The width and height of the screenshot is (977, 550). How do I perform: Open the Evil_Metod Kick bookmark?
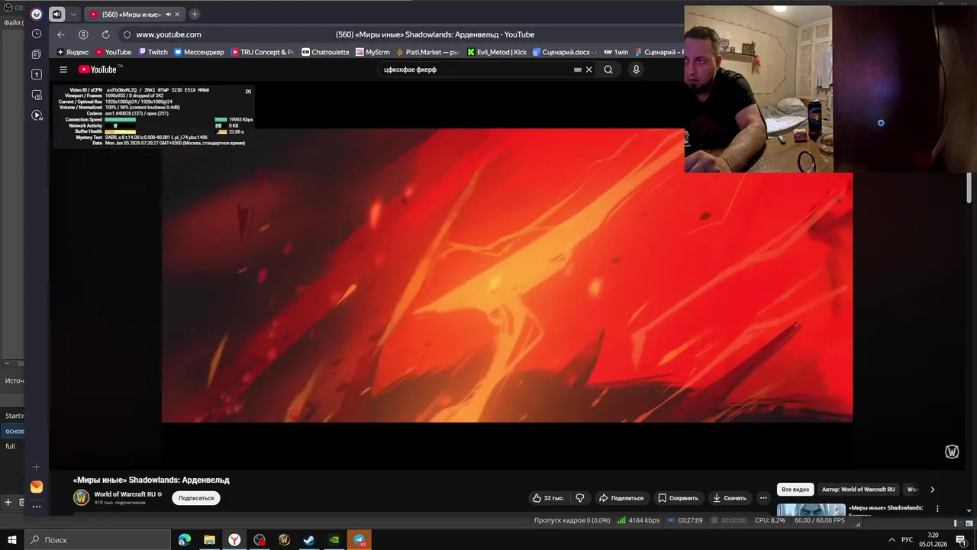tap(497, 52)
